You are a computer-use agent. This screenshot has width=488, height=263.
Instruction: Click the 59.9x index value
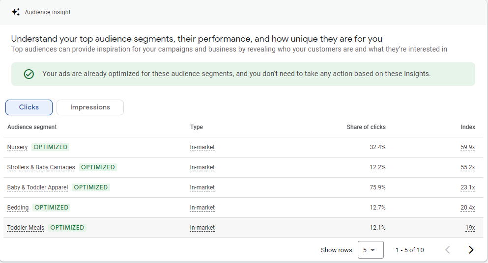pyautogui.click(x=468, y=147)
